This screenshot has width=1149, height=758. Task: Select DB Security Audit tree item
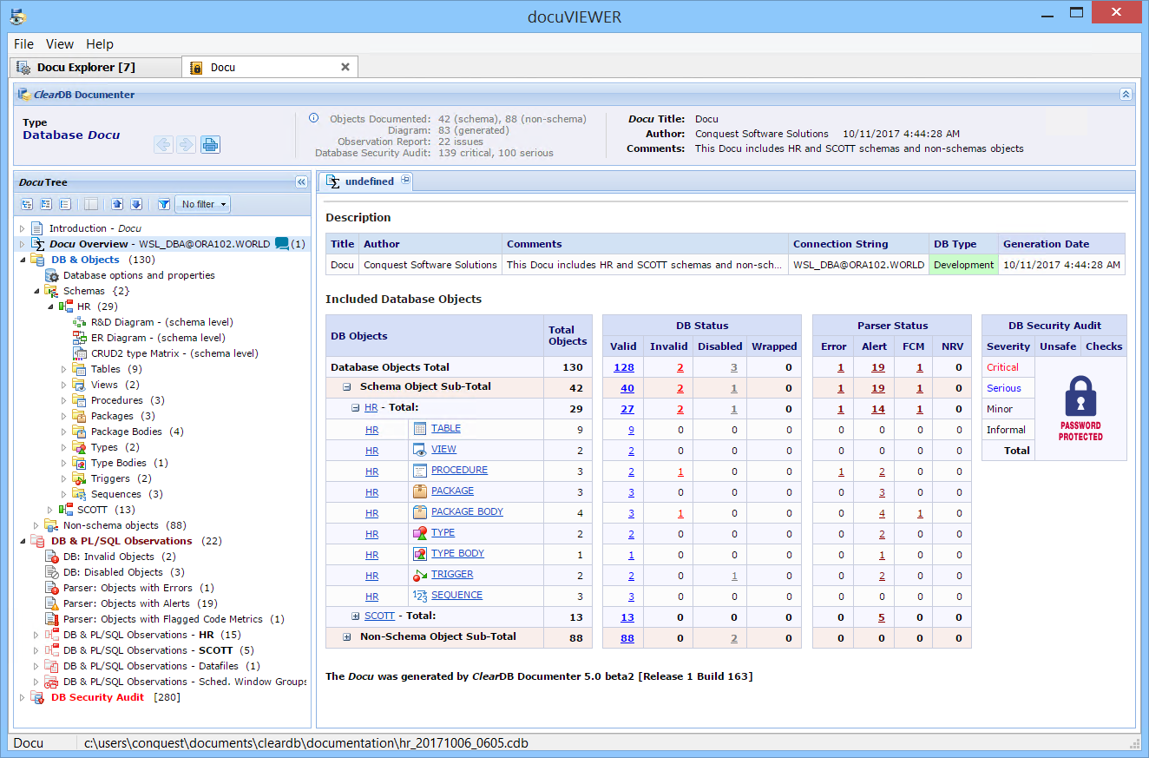click(x=97, y=697)
